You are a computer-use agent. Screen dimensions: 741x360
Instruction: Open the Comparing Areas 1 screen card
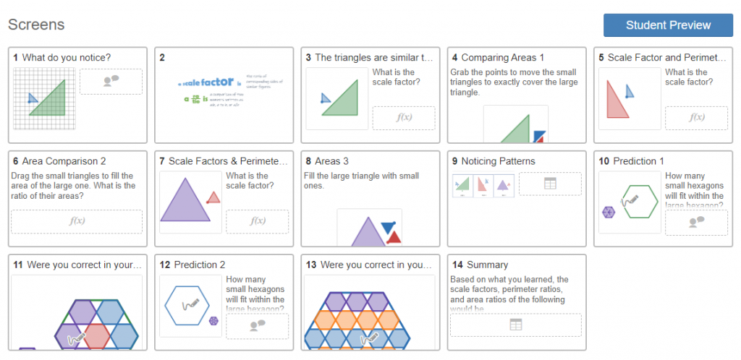click(517, 95)
